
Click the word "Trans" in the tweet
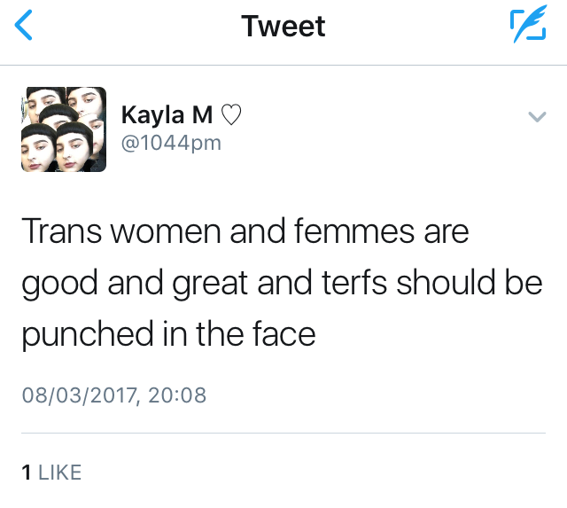[58, 232]
